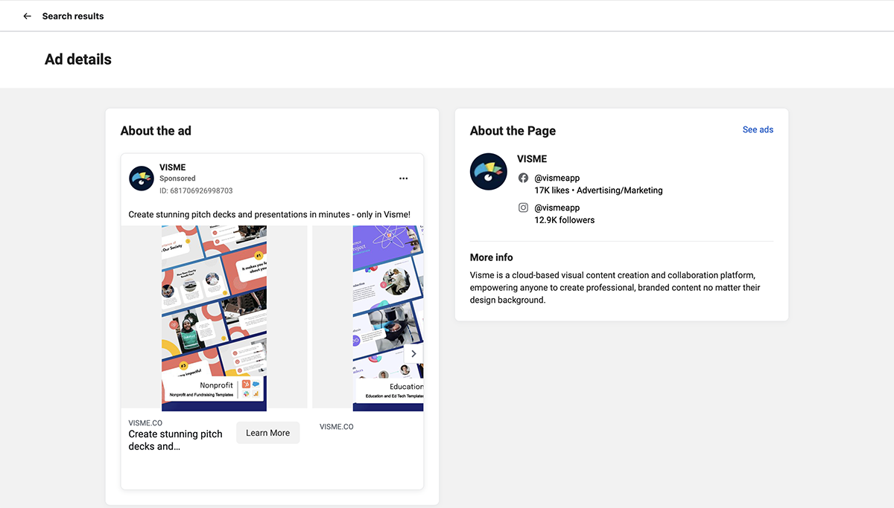Open the @vismeapp Instagram handle

click(x=557, y=208)
